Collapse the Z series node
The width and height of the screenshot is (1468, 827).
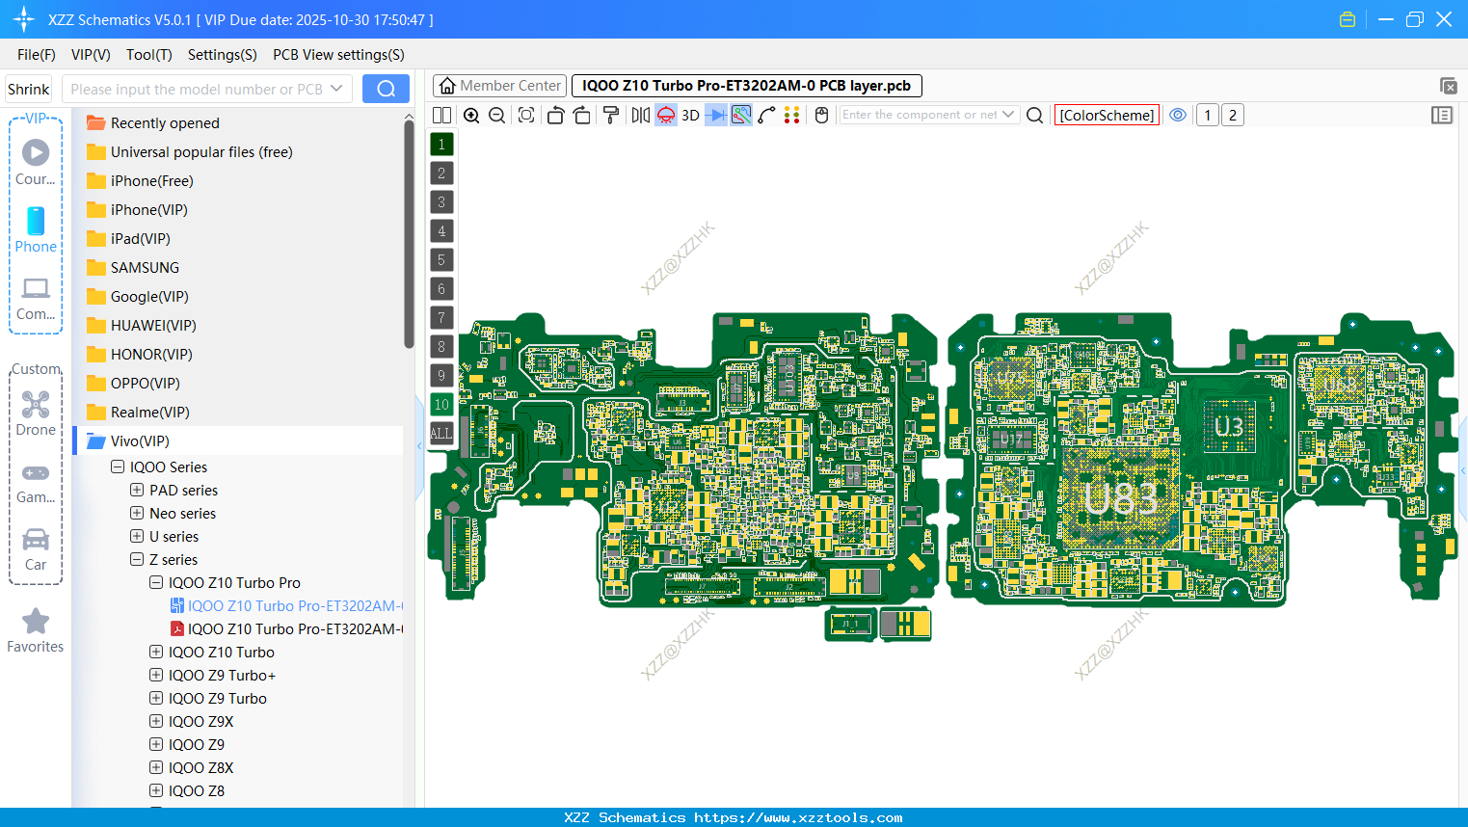137,559
